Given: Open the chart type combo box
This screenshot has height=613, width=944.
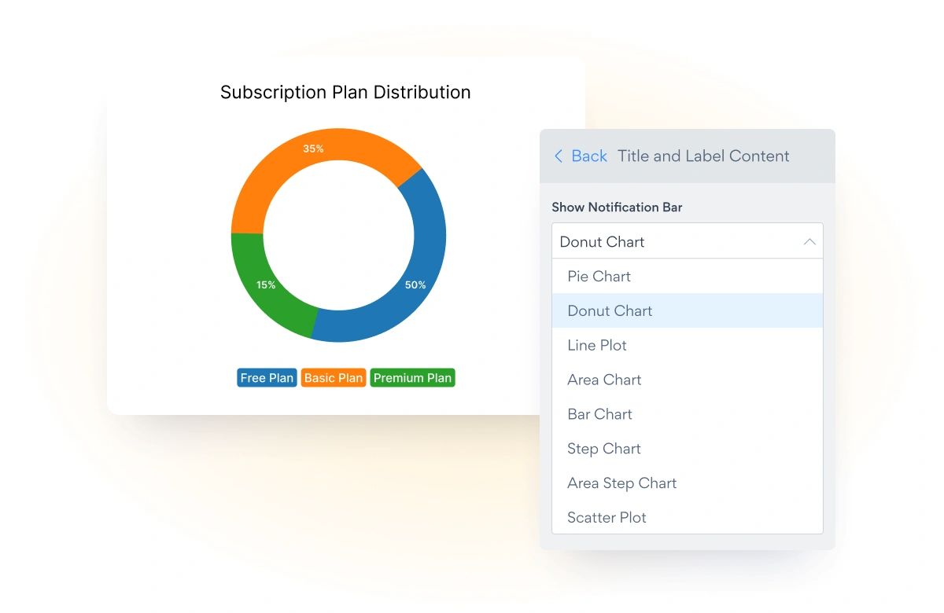Looking at the screenshot, I should 677,242.
